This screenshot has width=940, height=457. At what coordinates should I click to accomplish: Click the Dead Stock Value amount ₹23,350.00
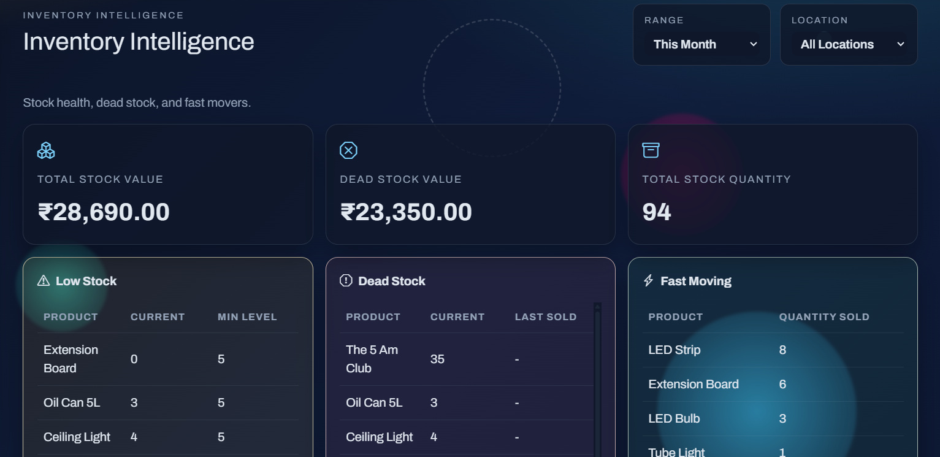click(406, 212)
